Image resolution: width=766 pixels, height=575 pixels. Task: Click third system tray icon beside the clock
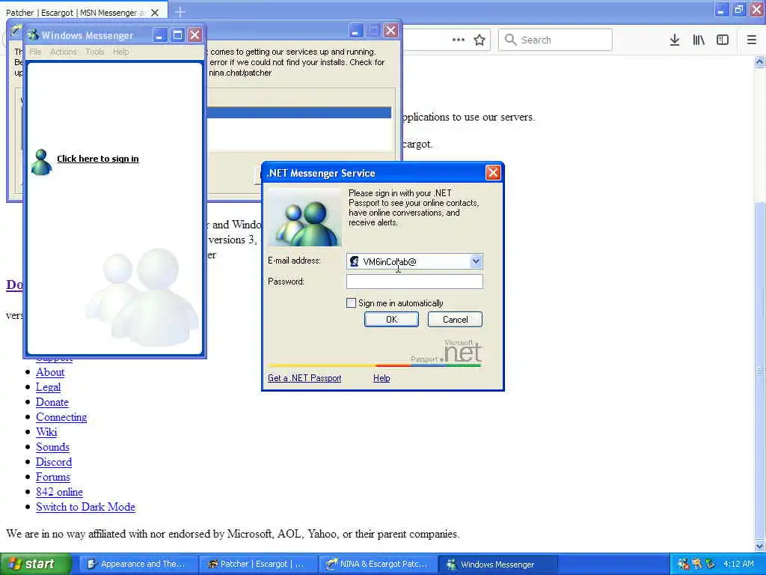point(710,565)
